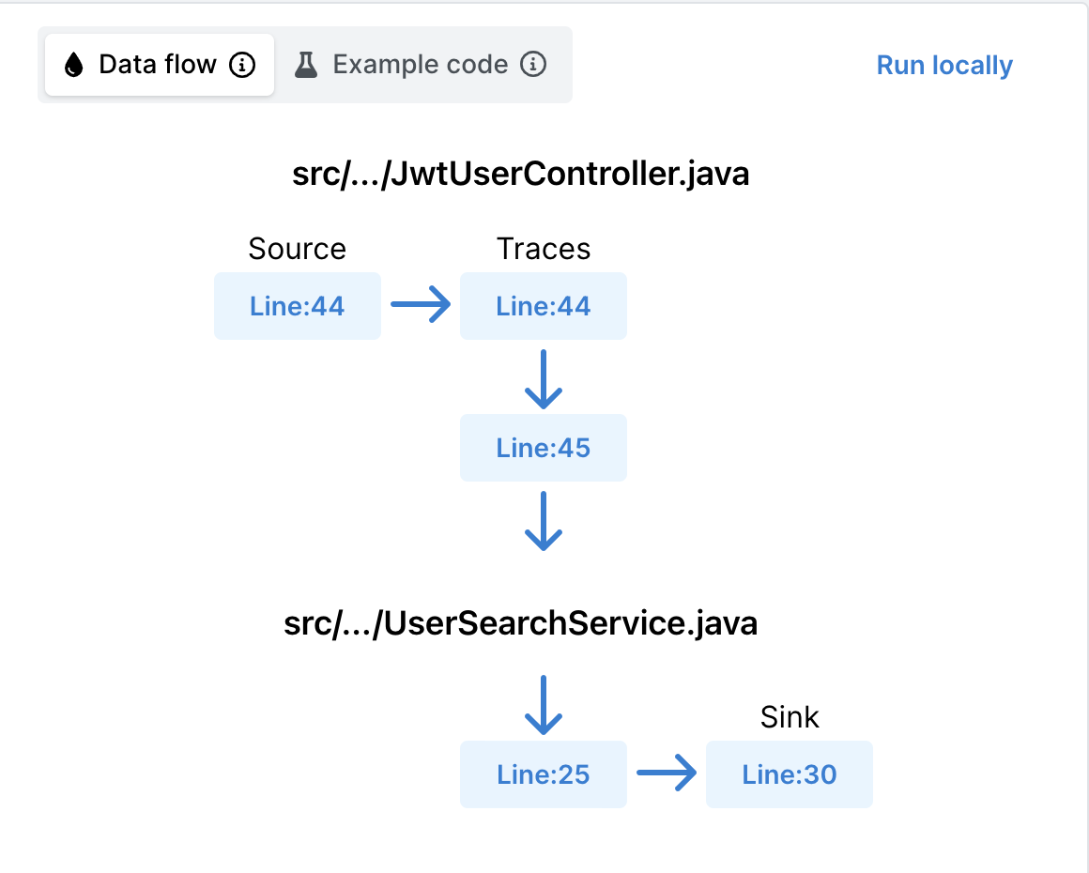Click the Line:45 trace node
The image size is (1089, 873).
click(543, 448)
